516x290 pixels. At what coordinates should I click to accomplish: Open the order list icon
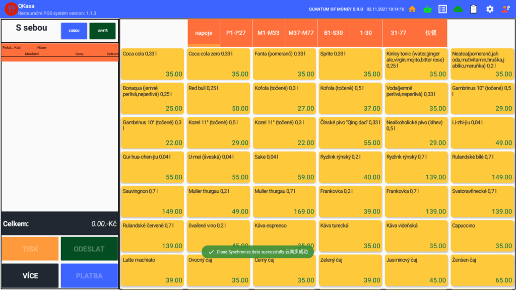442,9
